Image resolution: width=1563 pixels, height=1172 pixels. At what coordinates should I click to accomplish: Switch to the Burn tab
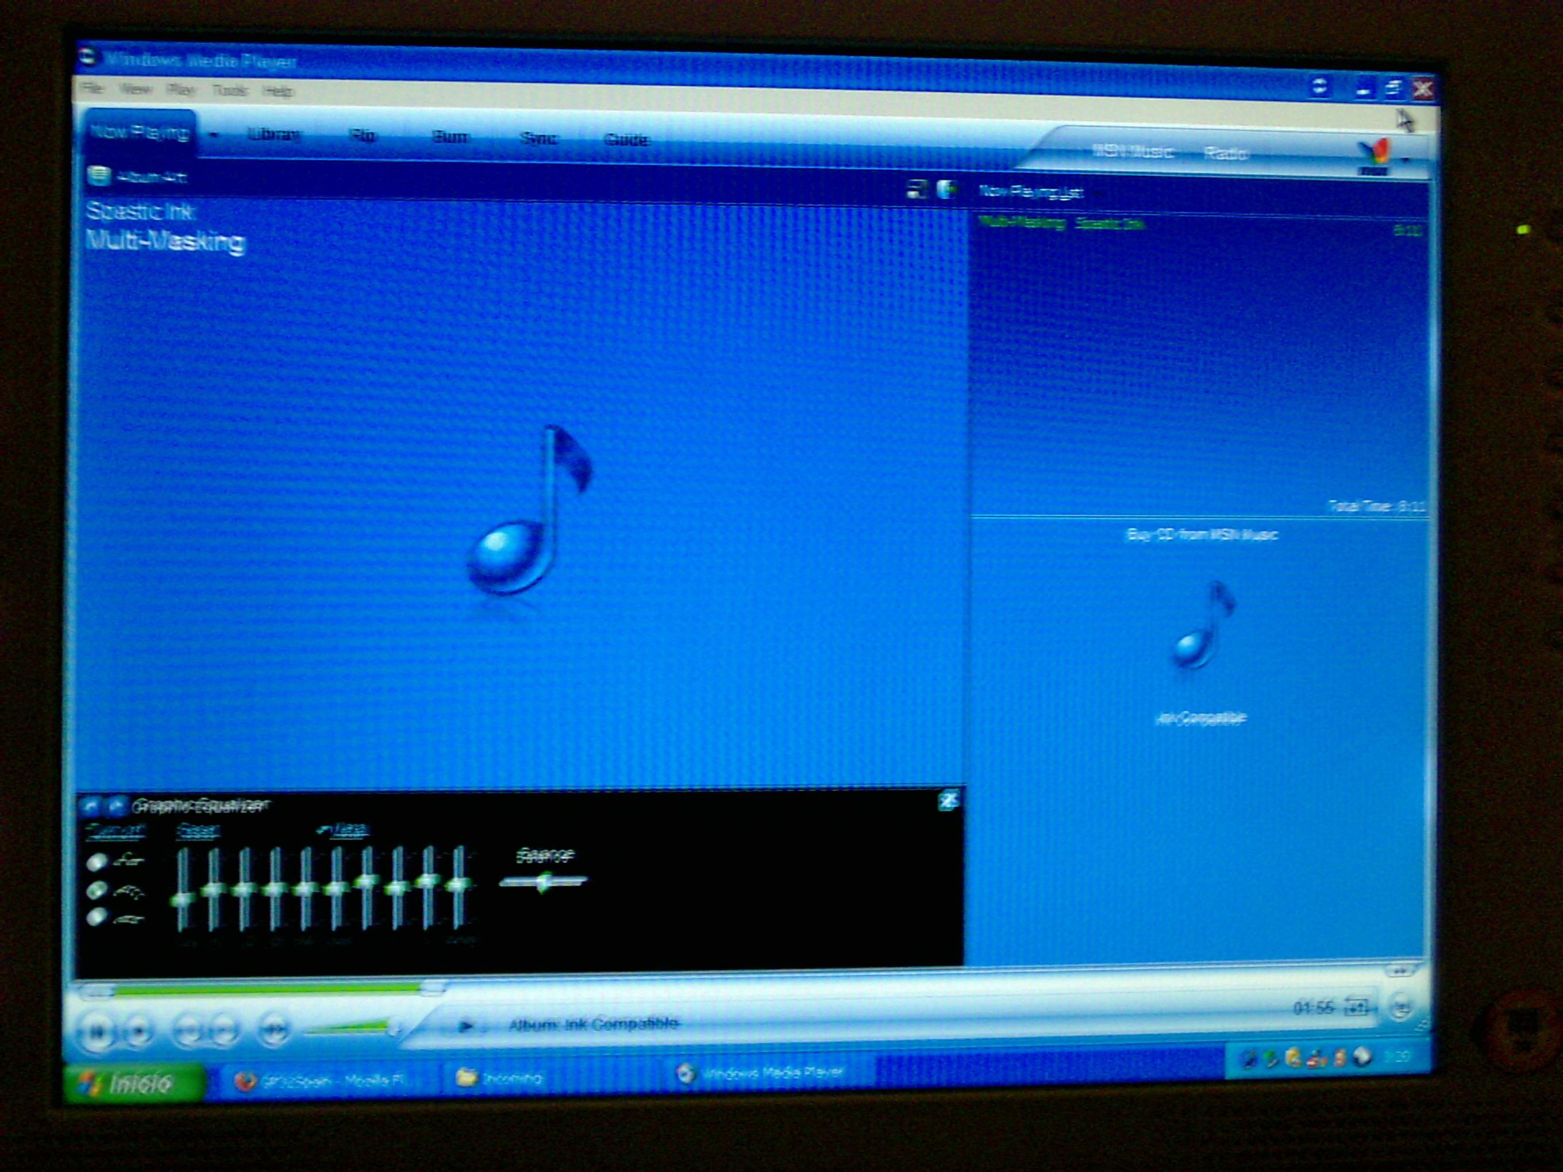click(x=450, y=137)
